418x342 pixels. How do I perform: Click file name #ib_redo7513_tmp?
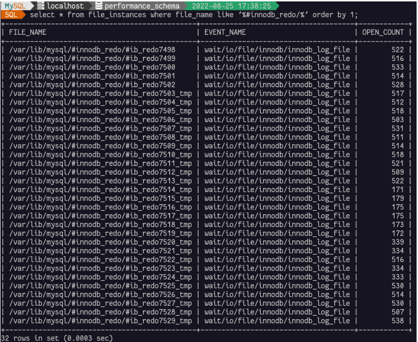tap(101, 181)
